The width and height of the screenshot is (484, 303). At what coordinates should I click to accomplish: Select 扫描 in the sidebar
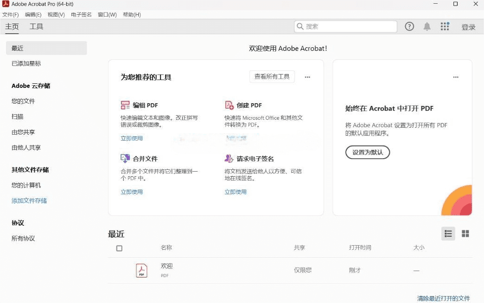[17, 117]
